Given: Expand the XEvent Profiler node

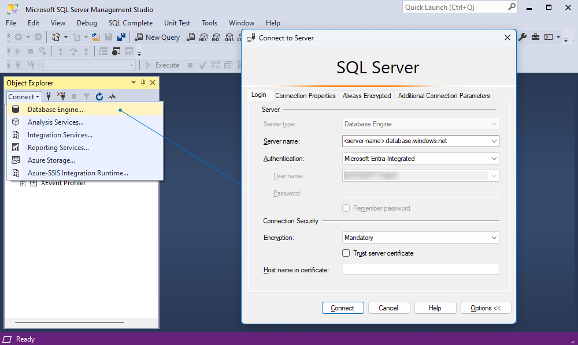Looking at the screenshot, I should click(x=23, y=183).
